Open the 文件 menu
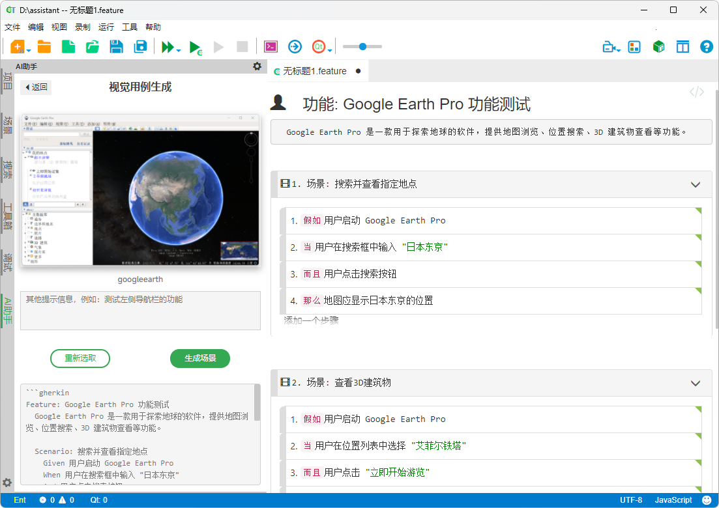Image resolution: width=719 pixels, height=508 pixels. click(12, 27)
